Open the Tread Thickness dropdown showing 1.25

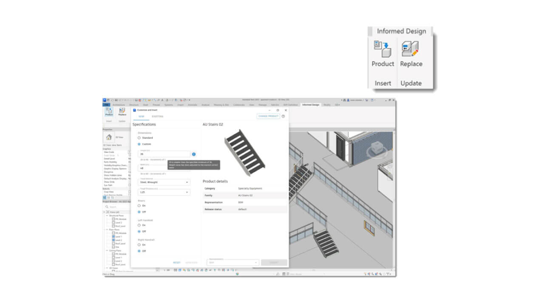pyautogui.click(x=164, y=192)
